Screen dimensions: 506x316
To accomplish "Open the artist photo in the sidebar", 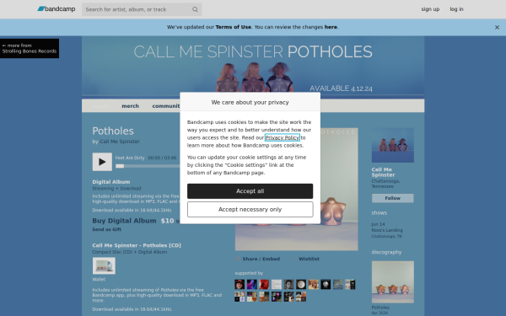I will pos(393,145).
